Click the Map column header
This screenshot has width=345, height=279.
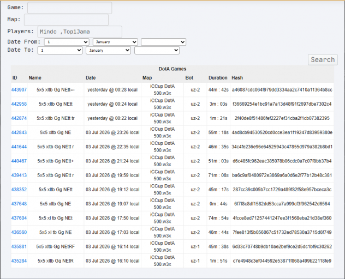(x=147, y=78)
